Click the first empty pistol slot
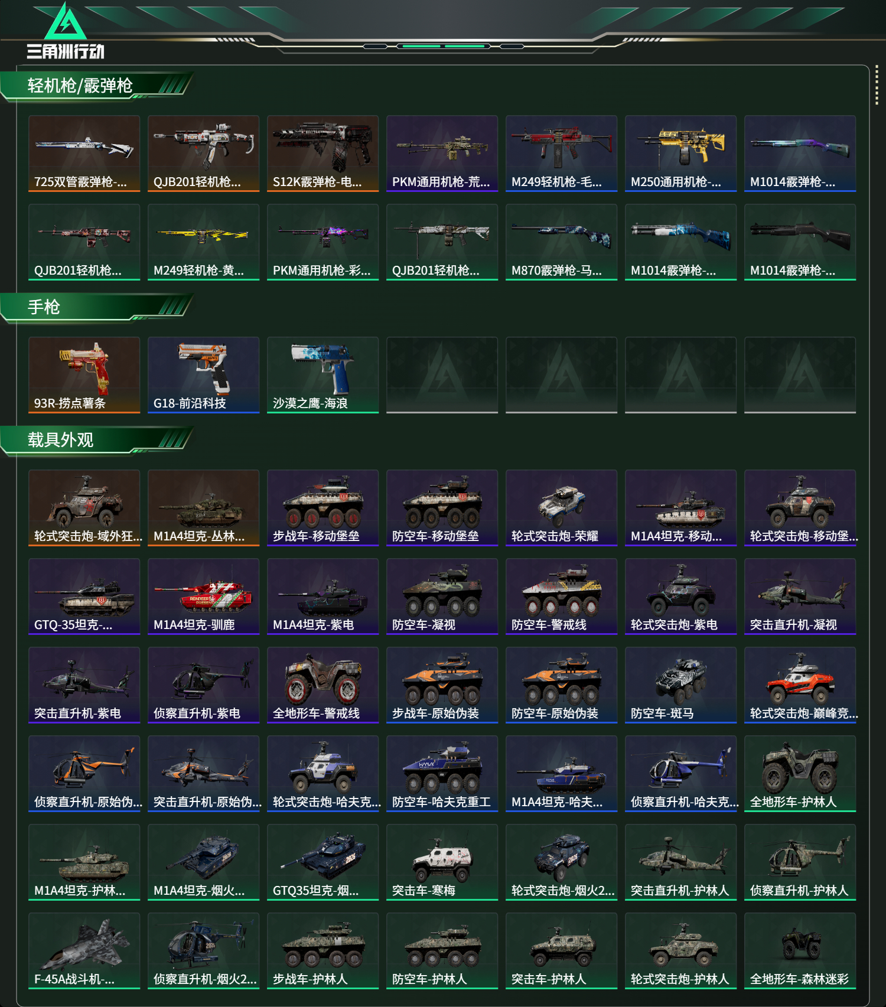 [x=442, y=374]
